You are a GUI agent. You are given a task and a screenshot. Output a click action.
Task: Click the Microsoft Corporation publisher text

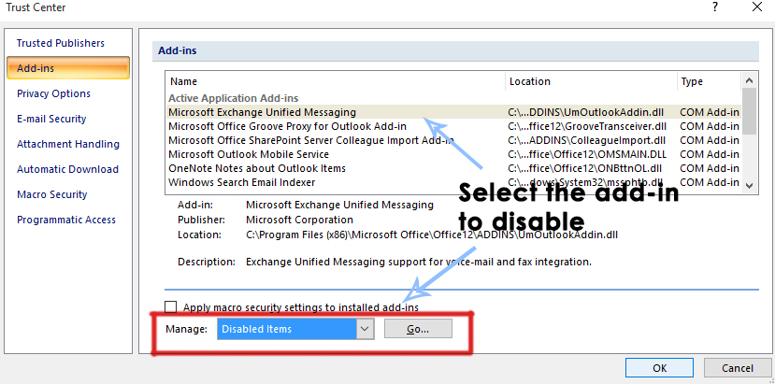click(x=299, y=220)
